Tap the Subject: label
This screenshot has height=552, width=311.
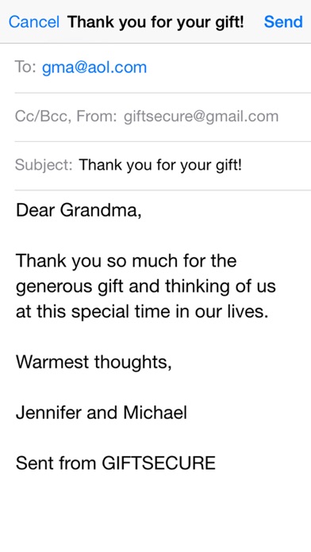pyautogui.click(x=44, y=165)
